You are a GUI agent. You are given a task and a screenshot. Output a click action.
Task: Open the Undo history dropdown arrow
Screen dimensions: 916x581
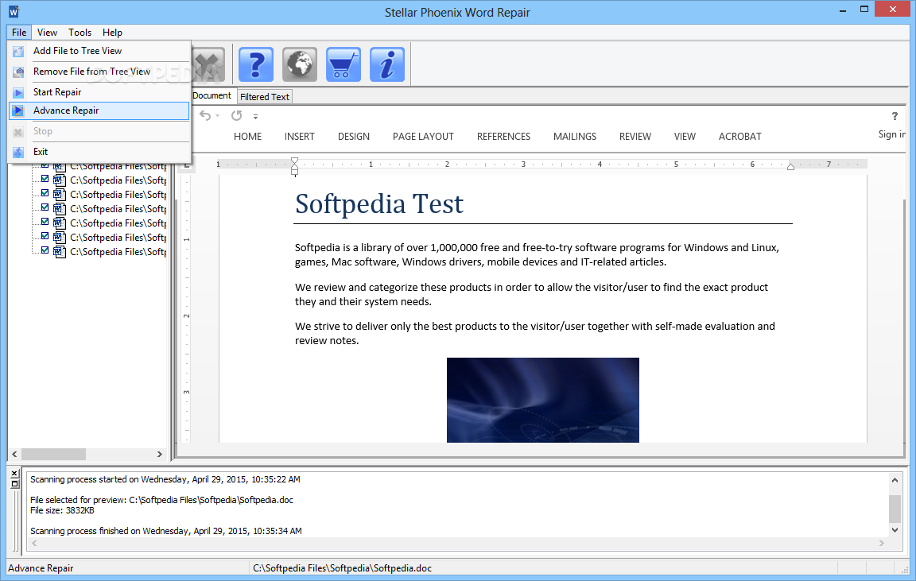(217, 115)
